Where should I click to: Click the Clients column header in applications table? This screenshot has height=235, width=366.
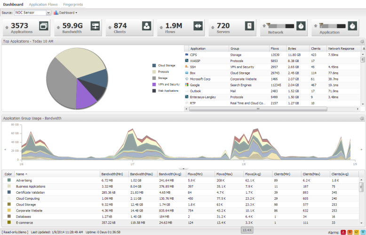[x=318, y=48]
